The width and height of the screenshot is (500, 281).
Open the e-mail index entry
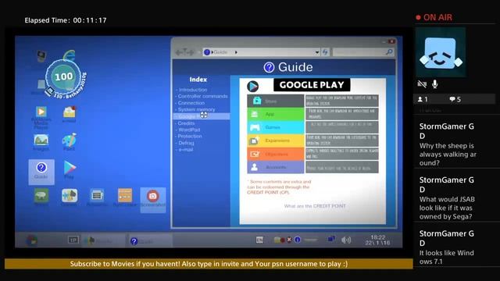(184, 149)
